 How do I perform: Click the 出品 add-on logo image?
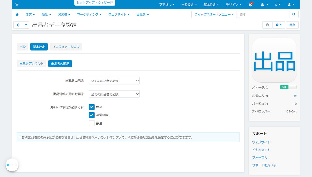click(274, 60)
